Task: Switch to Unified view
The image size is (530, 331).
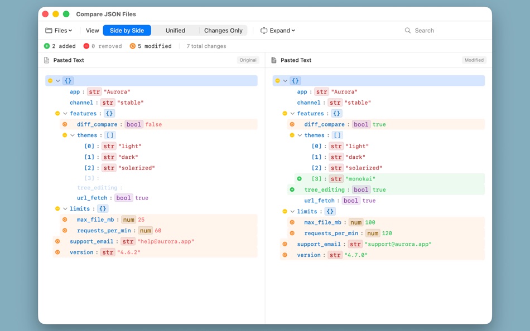Action: pos(175,31)
